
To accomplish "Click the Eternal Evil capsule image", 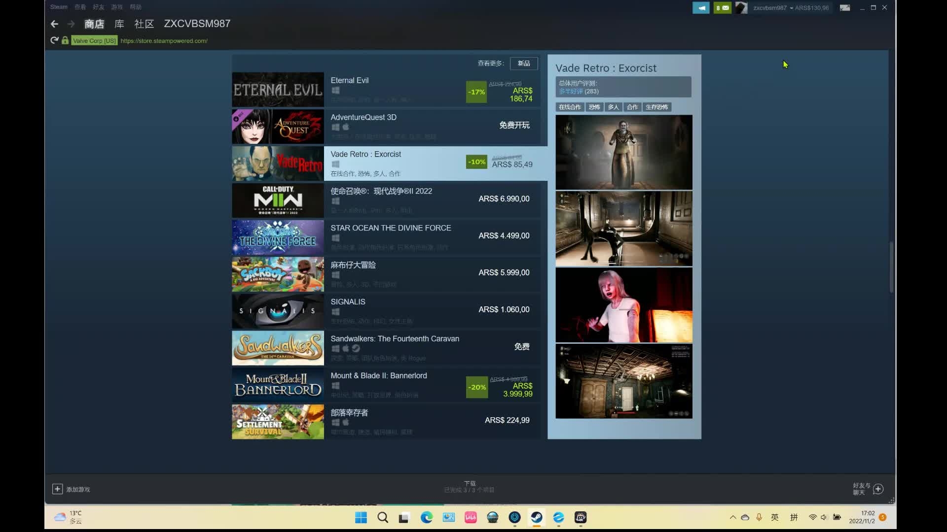I will [x=278, y=90].
